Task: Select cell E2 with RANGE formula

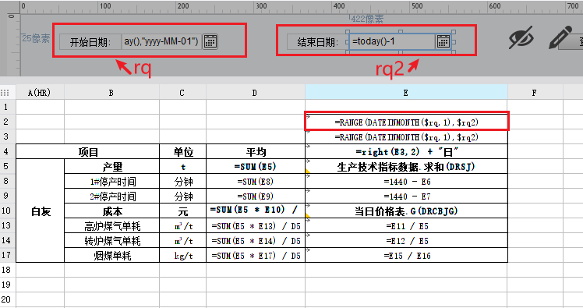Action: 406,122
